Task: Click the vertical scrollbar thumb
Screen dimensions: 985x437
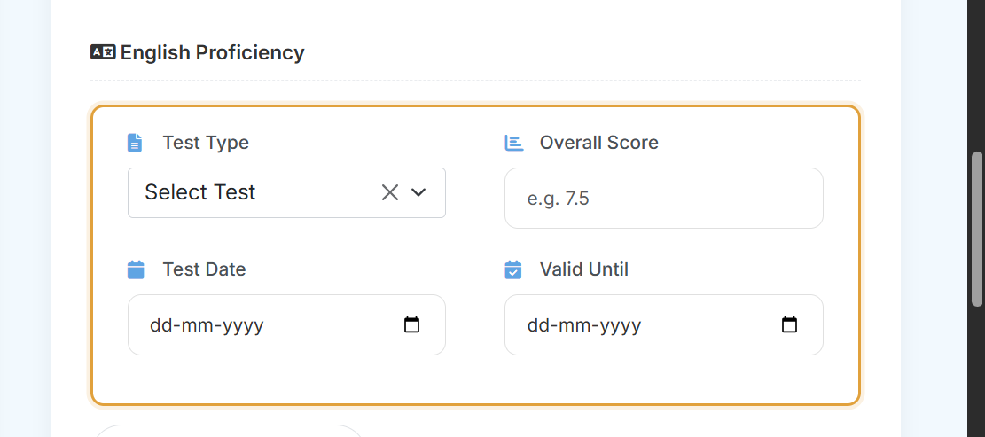Action: (977, 230)
